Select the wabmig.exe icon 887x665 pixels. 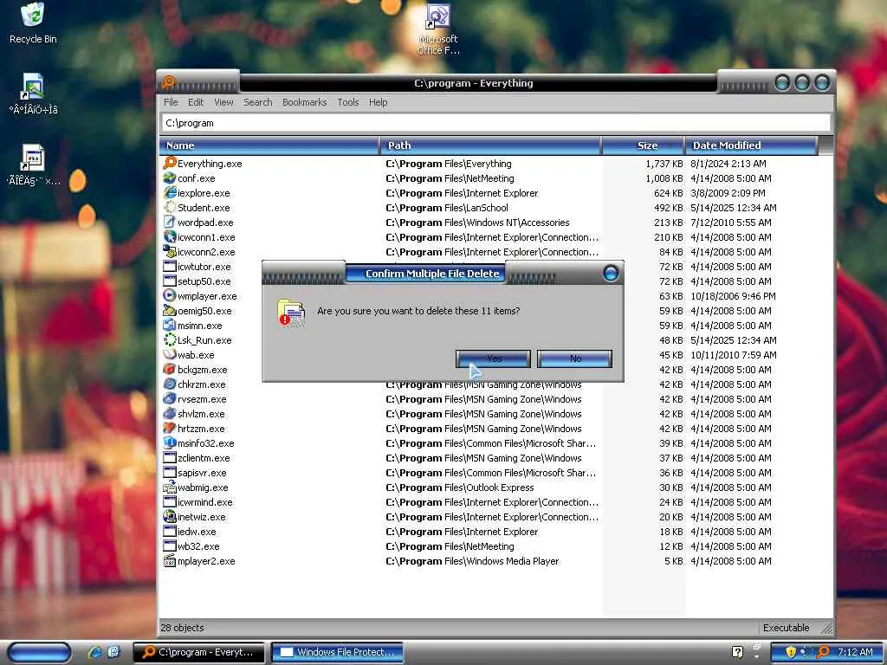(x=170, y=487)
